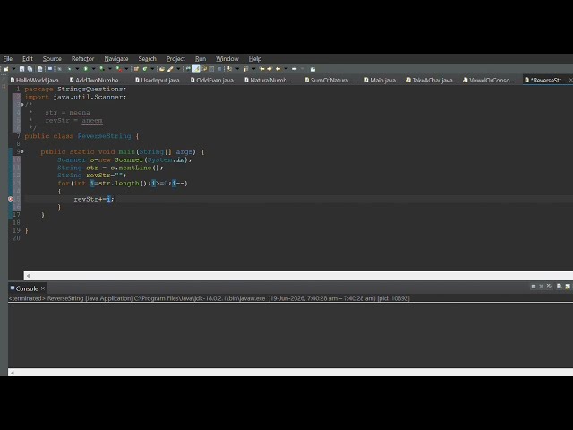Open the Back history dropdown arrow
Viewport: 573px width, 430px height.
(286, 69)
